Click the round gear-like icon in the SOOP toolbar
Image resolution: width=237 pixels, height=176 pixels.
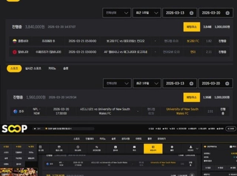click(x=172, y=147)
